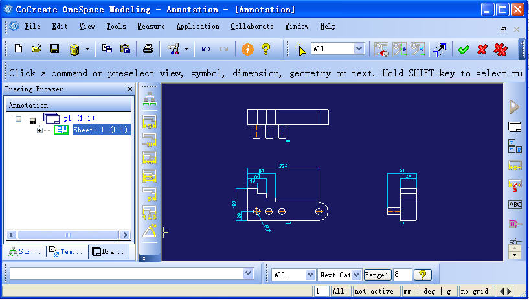Click left arrow of browser horizontal scrollbar
This screenshot has width=529, height=300.
tap(12, 235)
